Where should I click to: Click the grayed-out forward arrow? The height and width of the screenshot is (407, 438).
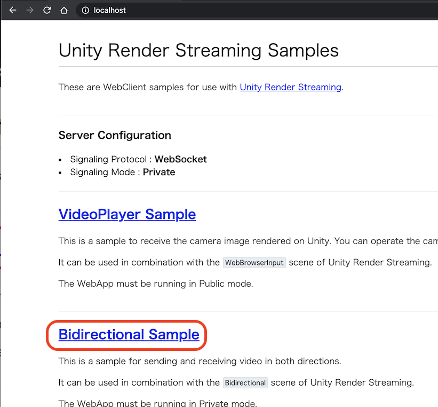[30, 10]
